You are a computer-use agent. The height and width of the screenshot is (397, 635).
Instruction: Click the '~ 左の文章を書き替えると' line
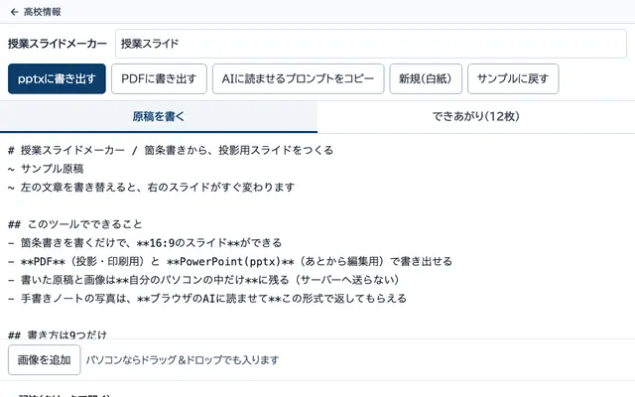pos(151,188)
